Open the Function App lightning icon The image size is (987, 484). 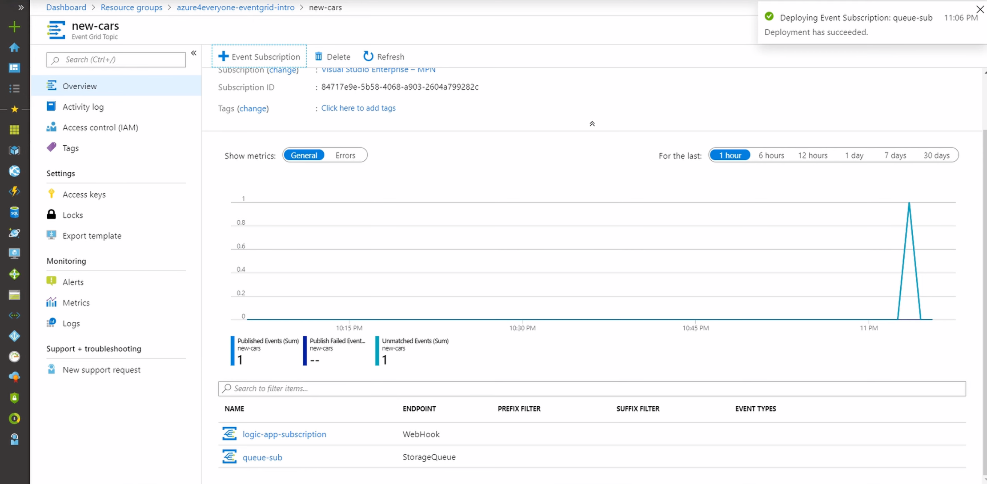14,191
